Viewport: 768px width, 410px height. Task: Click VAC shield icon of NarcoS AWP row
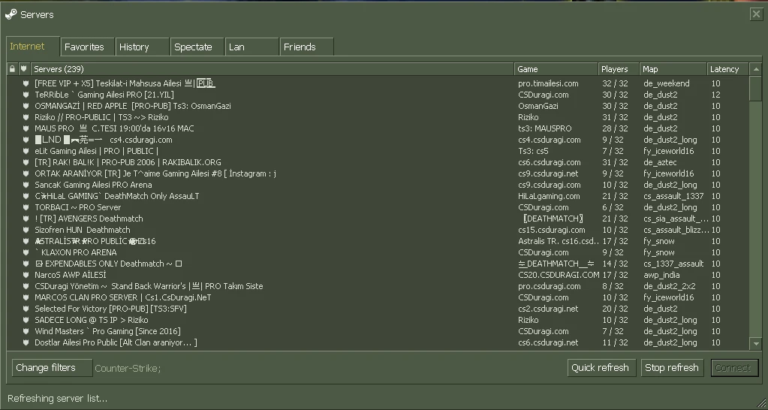[x=26, y=275]
